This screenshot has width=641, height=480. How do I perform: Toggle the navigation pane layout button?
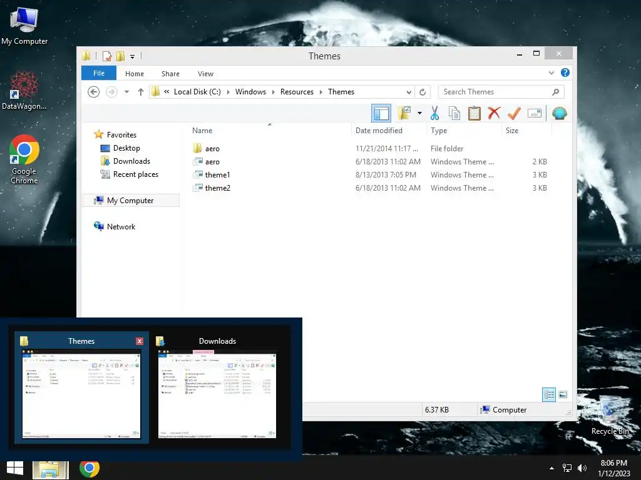[381, 114]
